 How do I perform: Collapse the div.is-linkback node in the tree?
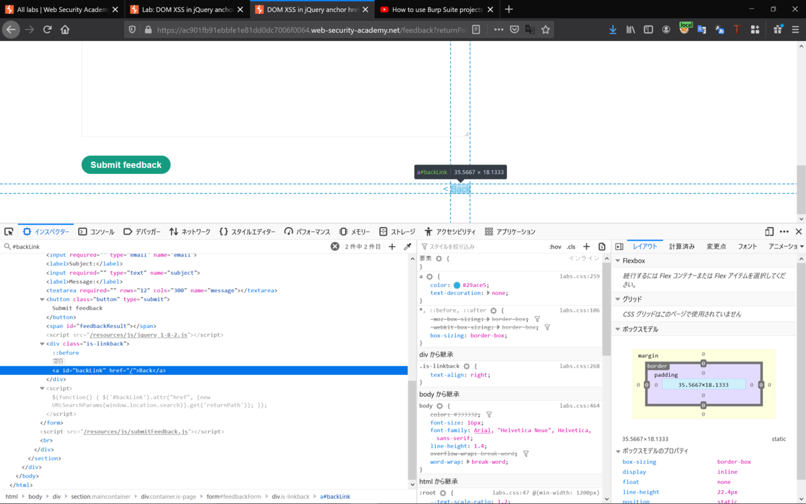[42, 343]
